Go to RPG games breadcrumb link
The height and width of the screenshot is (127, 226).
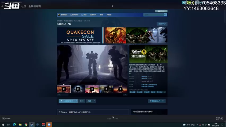click(x=68, y=21)
